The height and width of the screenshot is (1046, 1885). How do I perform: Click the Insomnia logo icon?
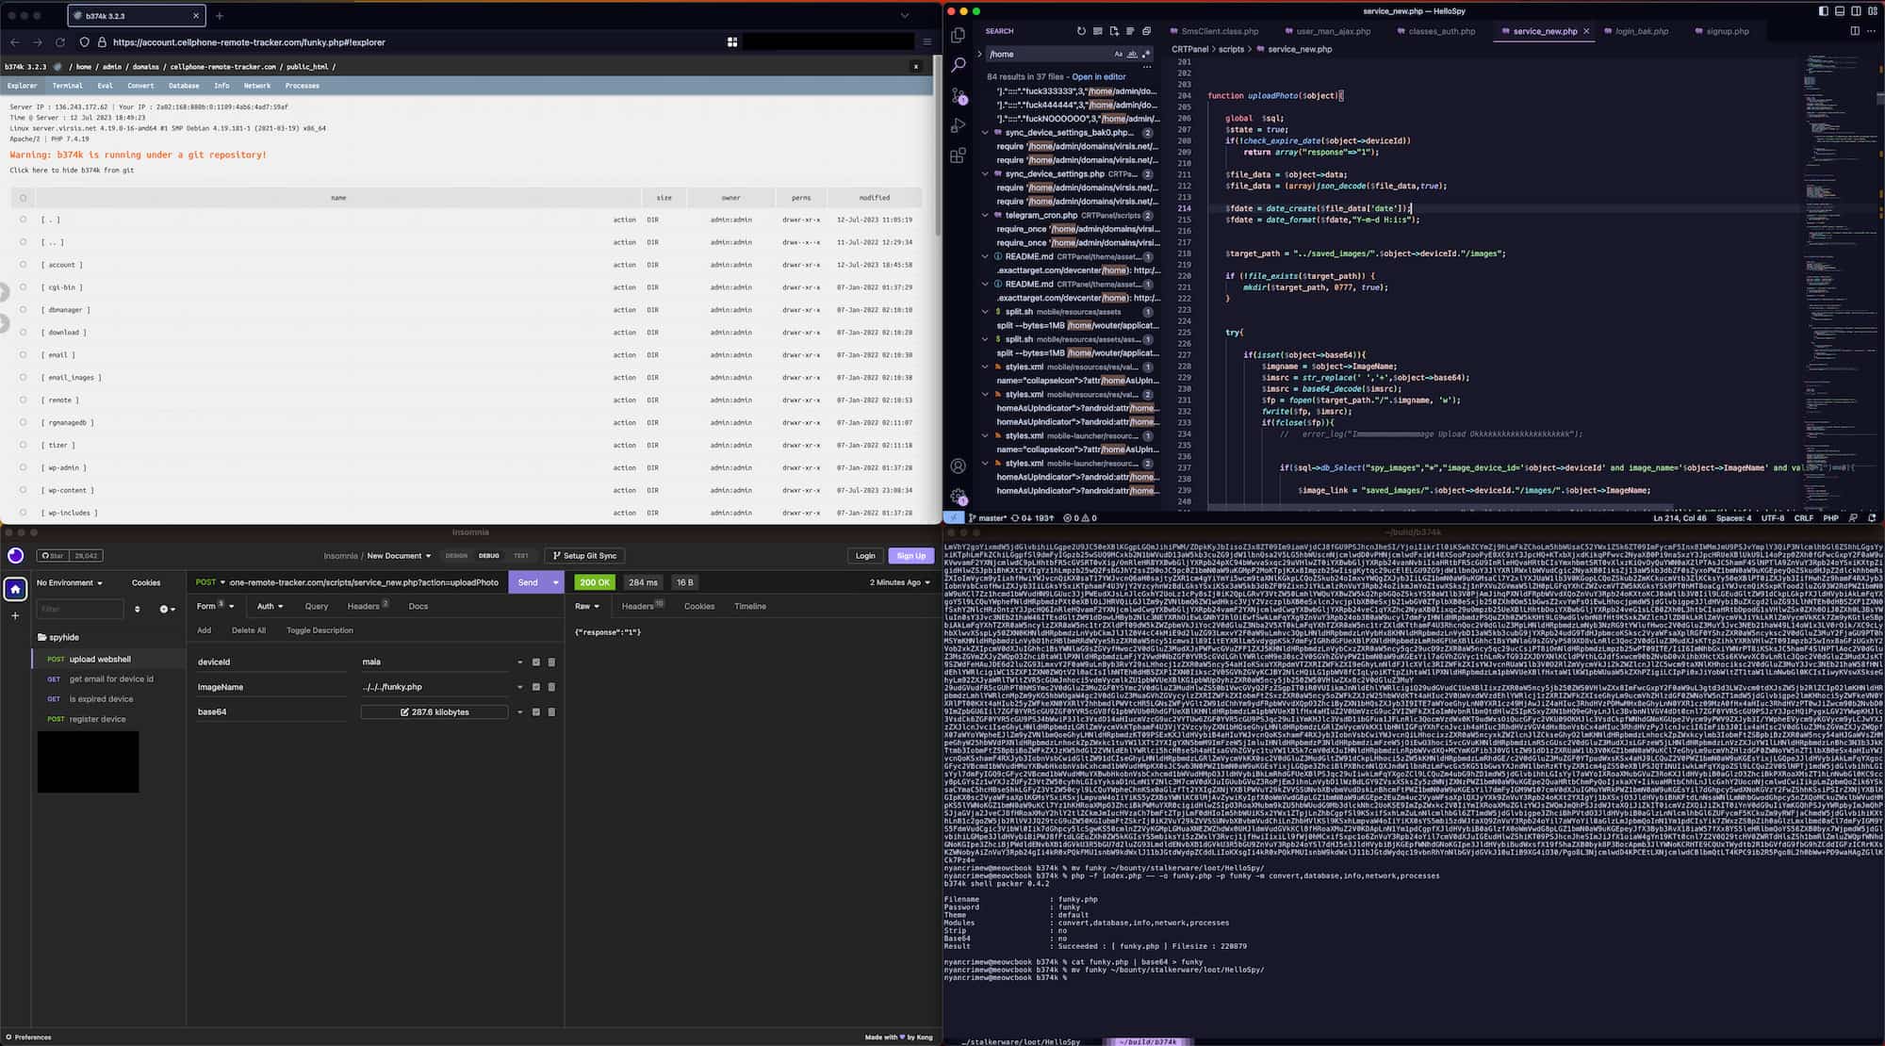(x=15, y=555)
